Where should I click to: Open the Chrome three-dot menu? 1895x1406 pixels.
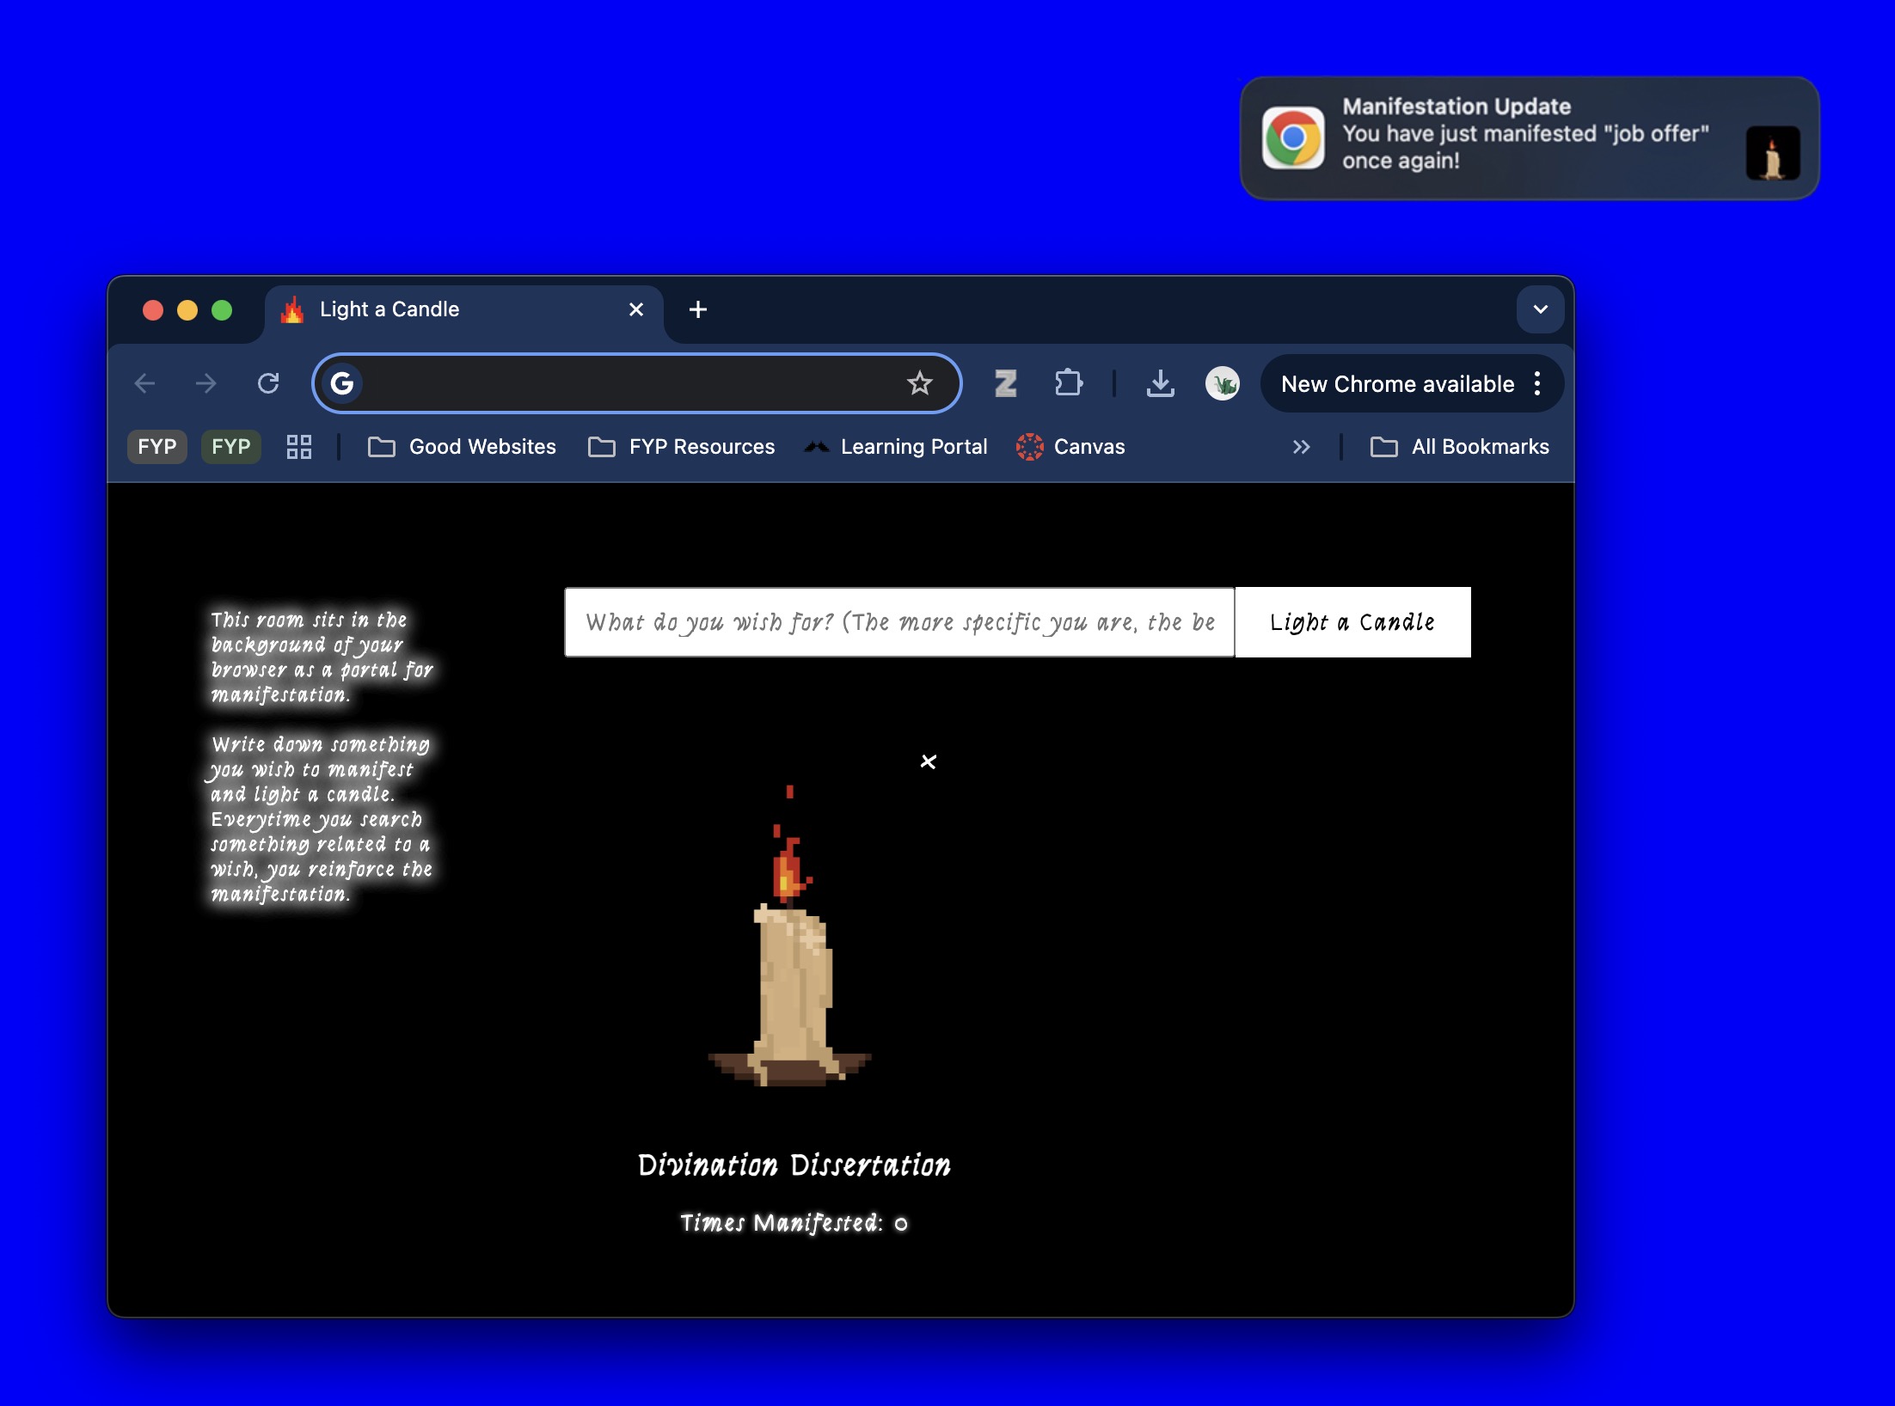(1537, 383)
